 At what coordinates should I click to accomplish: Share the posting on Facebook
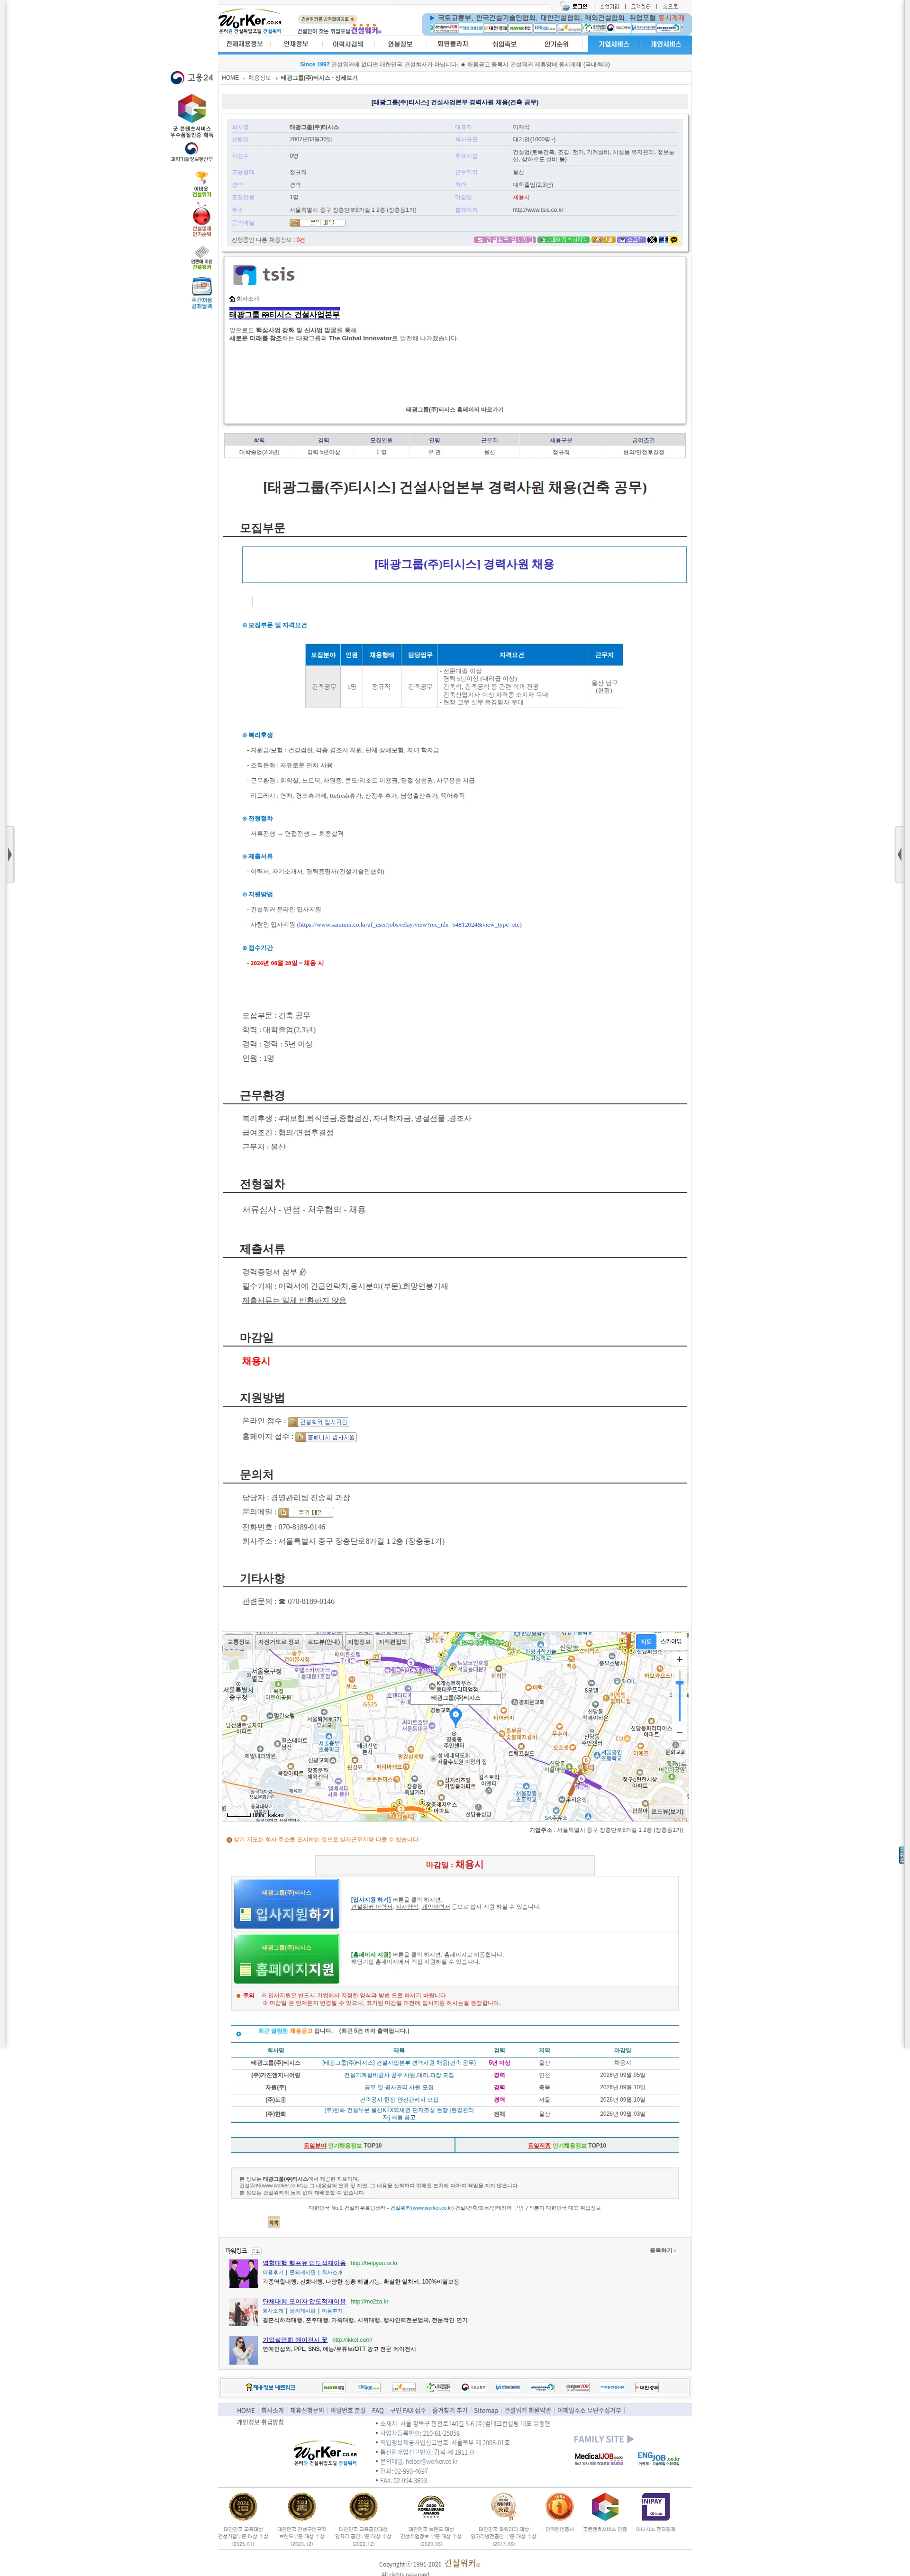pos(663,240)
